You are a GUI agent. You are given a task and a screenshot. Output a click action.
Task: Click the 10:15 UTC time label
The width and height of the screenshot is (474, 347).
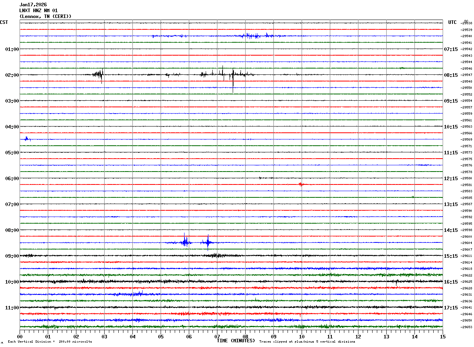451,127
